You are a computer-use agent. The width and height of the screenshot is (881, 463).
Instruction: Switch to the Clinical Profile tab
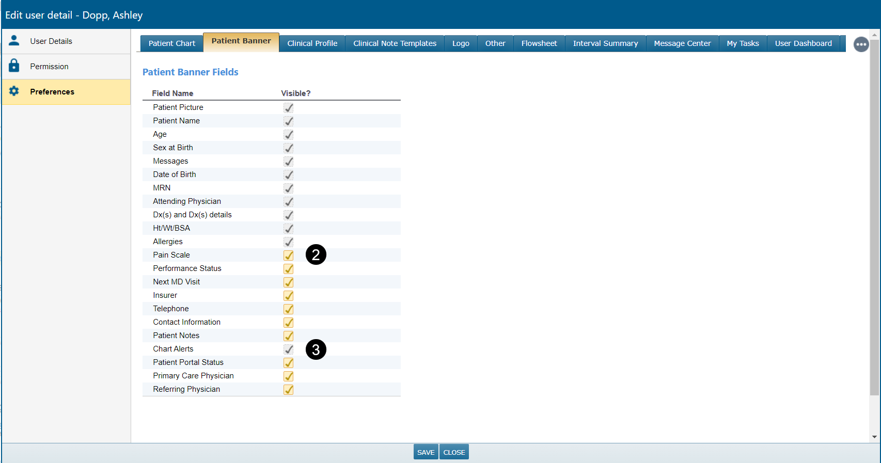pyautogui.click(x=312, y=43)
